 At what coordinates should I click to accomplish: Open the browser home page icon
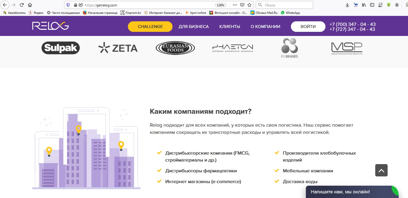click(30, 5)
